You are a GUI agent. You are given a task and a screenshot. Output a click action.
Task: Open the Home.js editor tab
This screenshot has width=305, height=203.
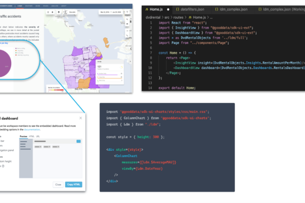coord(156,10)
